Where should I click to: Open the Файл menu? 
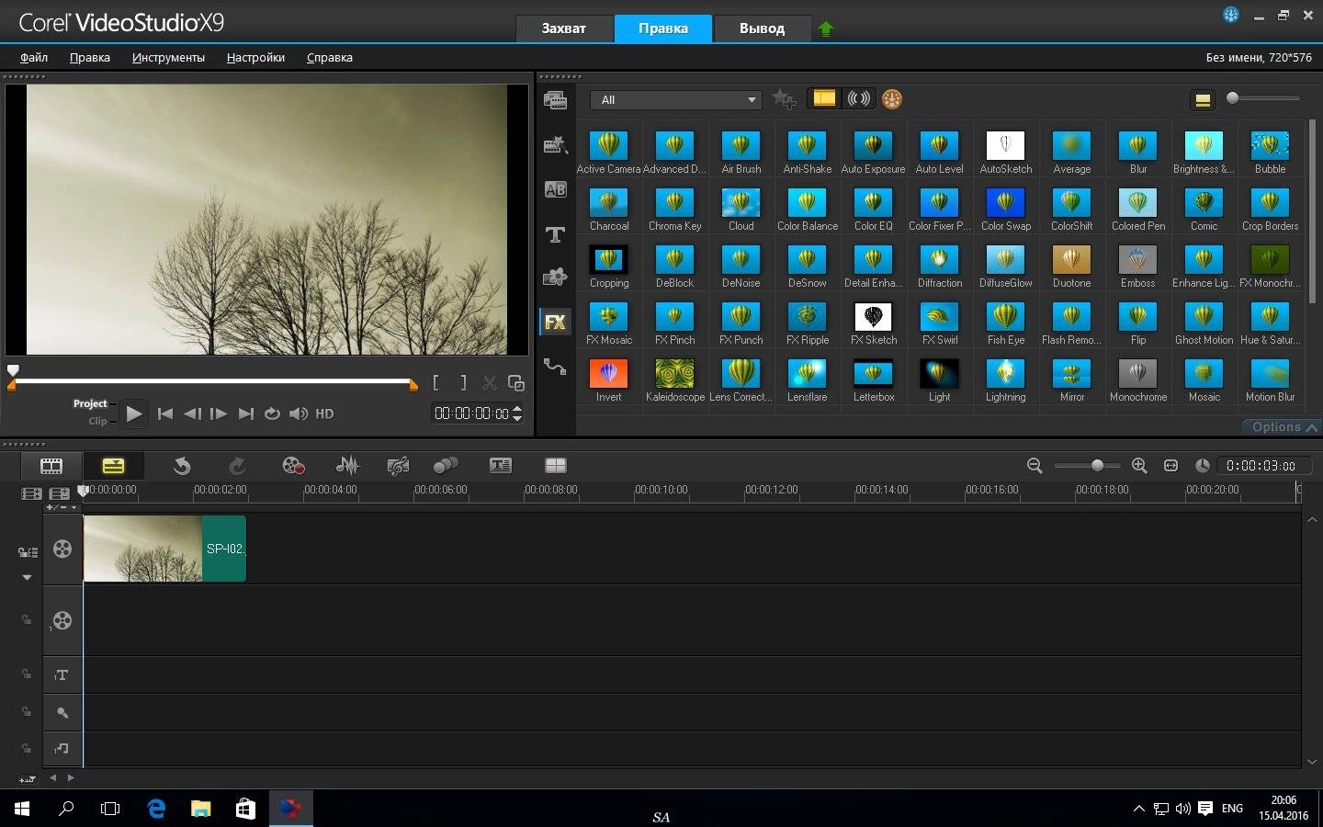point(34,57)
